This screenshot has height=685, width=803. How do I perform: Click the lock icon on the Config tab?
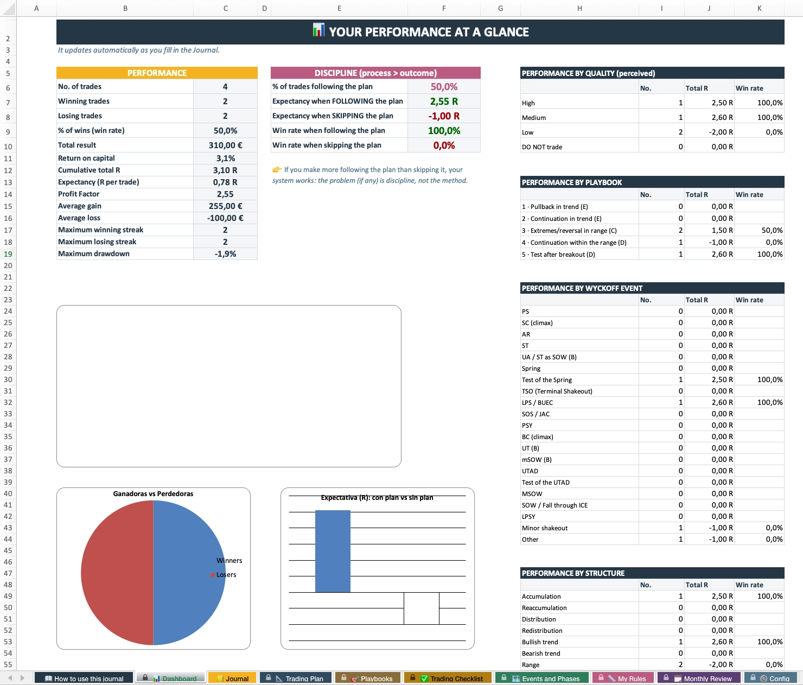[753, 677]
